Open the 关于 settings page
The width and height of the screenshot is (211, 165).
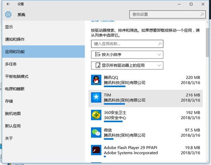click(x=43, y=138)
